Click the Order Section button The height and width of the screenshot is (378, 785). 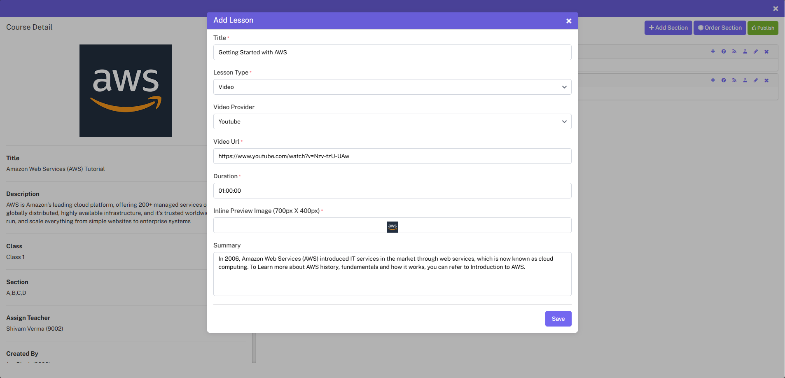click(x=719, y=28)
